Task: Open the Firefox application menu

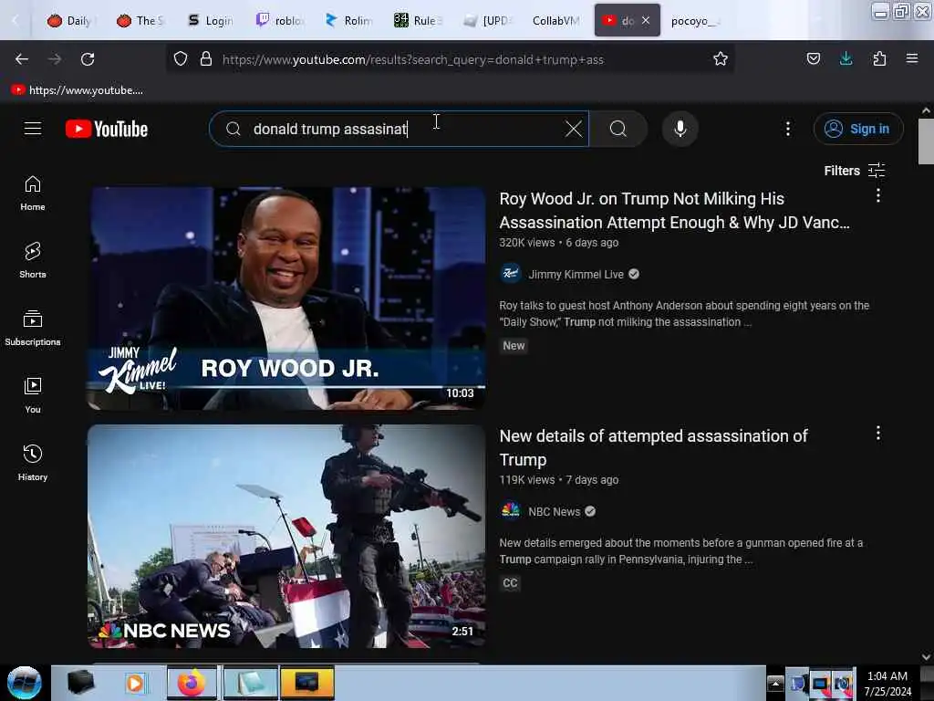Action: (912, 58)
